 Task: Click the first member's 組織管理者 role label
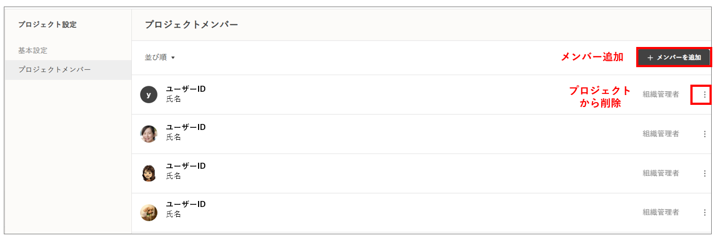(660, 94)
